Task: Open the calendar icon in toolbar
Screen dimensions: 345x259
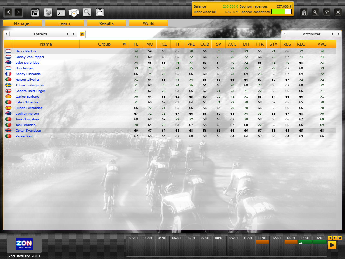Action: pyautogui.click(x=35, y=12)
